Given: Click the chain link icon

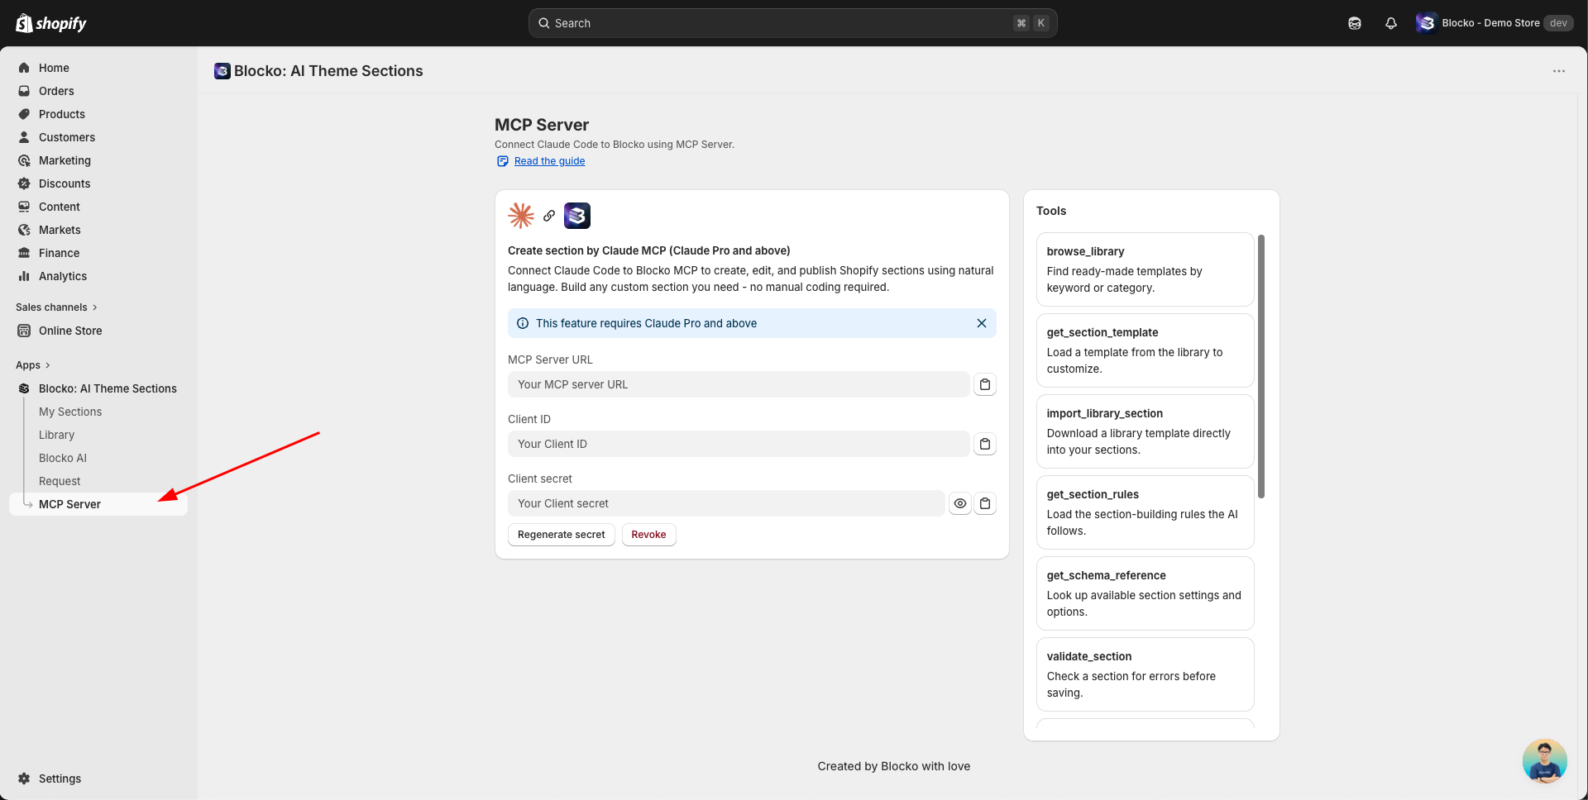Looking at the screenshot, I should 549,216.
